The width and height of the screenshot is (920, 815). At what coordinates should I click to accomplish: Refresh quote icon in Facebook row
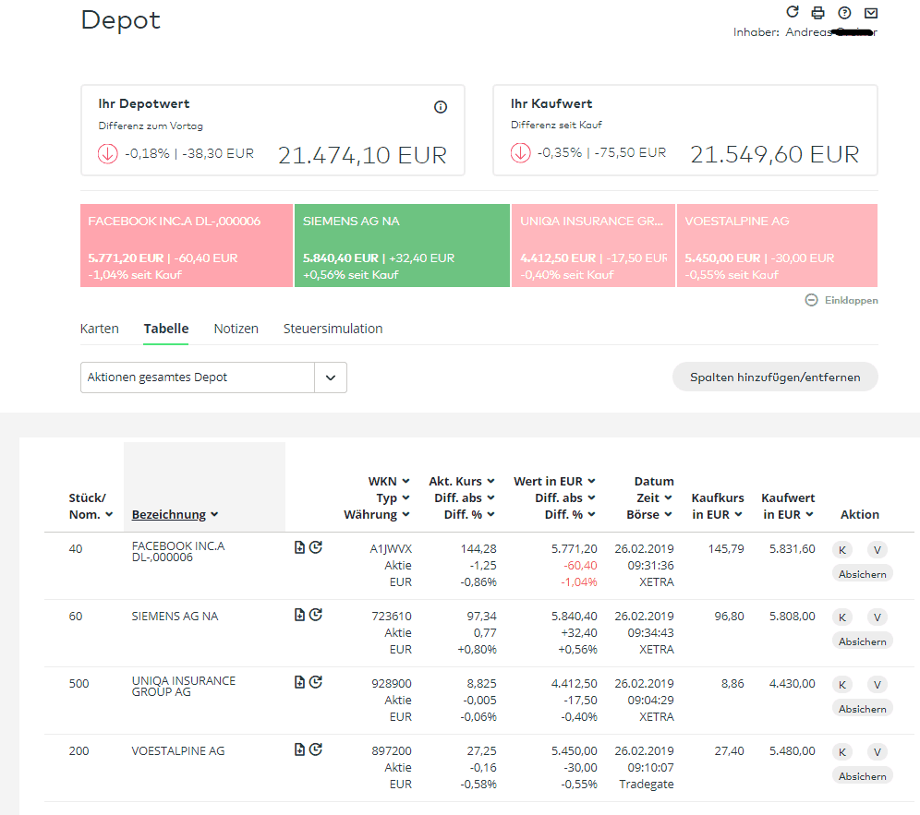coord(316,547)
